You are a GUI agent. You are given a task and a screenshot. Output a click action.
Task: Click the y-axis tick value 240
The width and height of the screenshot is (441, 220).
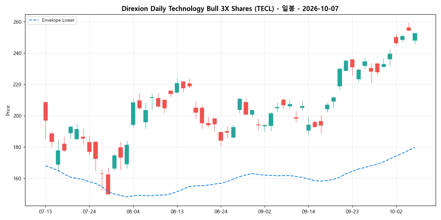(18, 53)
